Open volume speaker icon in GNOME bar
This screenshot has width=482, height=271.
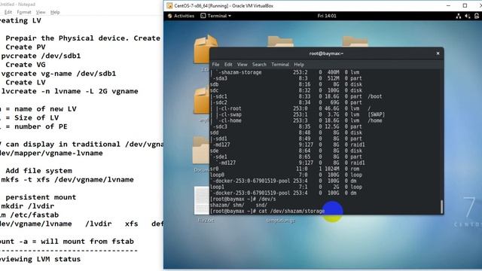tap(468, 16)
